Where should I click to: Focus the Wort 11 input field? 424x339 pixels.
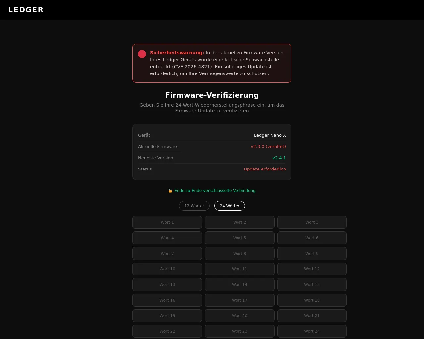pyautogui.click(x=239, y=269)
